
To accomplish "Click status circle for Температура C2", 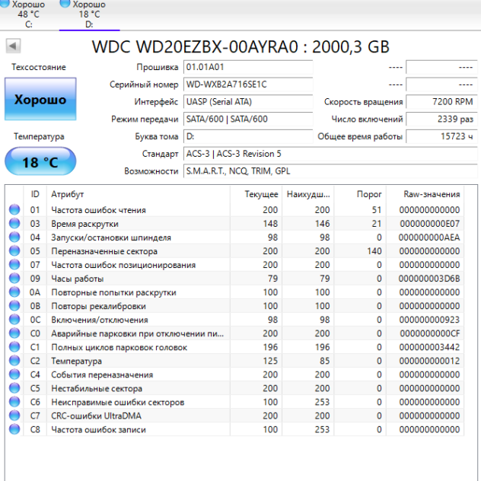I will (x=14, y=361).
